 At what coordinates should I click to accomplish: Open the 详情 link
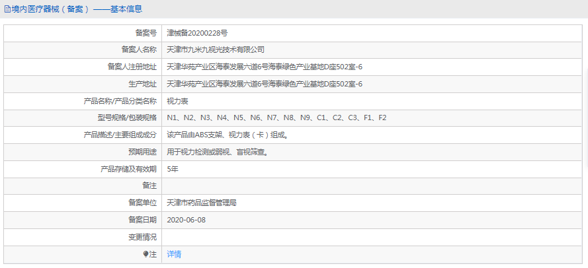click(174, 254)
